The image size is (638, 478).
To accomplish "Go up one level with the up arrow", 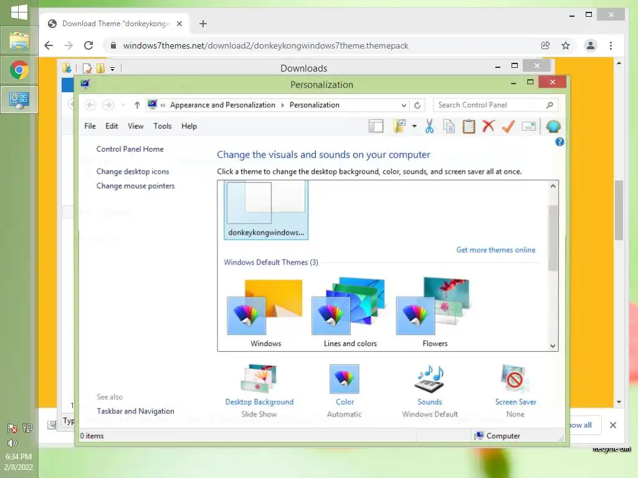I will point(137,105).
